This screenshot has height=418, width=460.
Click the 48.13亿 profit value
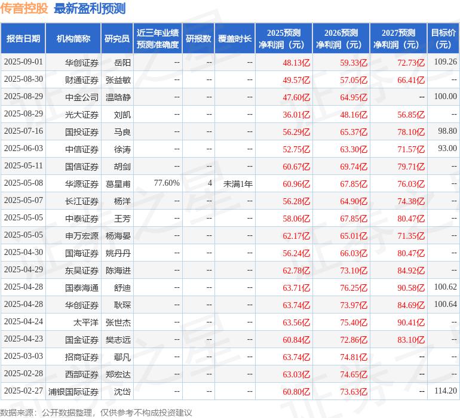[x=296, y=63]
